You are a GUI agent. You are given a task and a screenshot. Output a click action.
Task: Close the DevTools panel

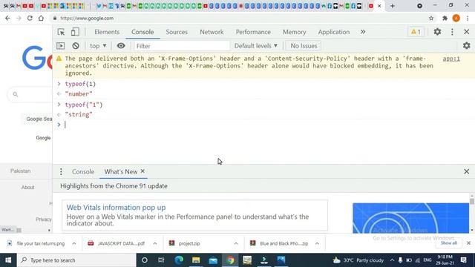point(467,32)
